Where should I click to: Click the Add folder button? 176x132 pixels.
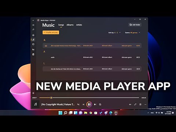135,25
